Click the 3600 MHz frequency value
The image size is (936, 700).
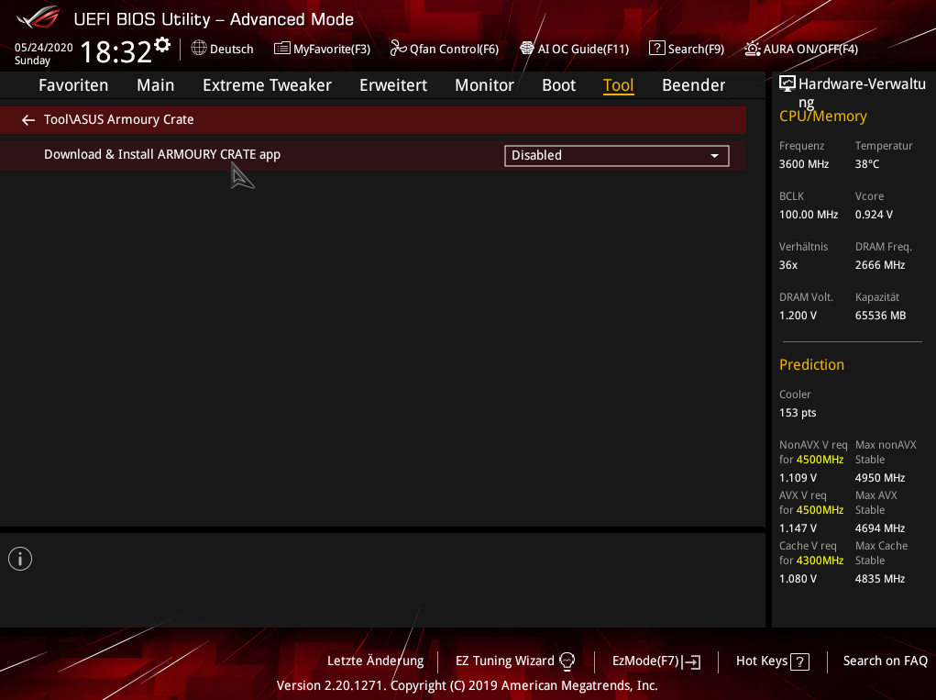point(803,163)
